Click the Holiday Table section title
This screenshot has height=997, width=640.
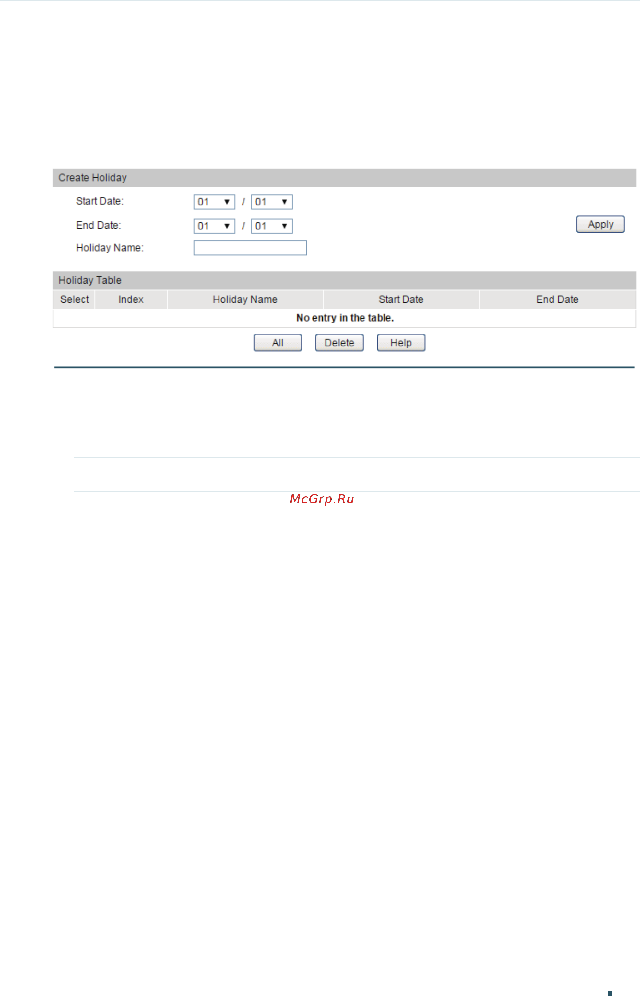point(90,280)
